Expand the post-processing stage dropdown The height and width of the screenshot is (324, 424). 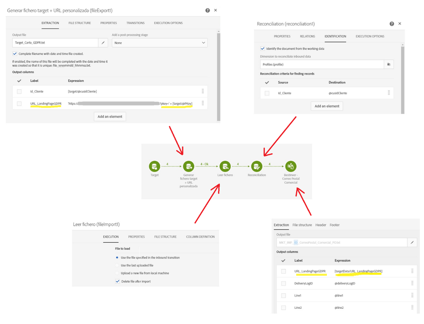160,43
